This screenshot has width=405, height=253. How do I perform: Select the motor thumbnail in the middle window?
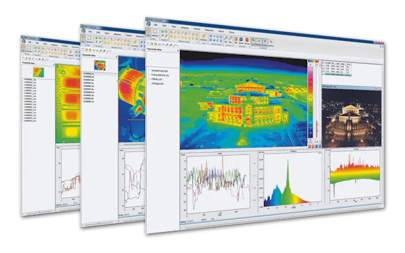pyautogui.click(x=100, y=65)
